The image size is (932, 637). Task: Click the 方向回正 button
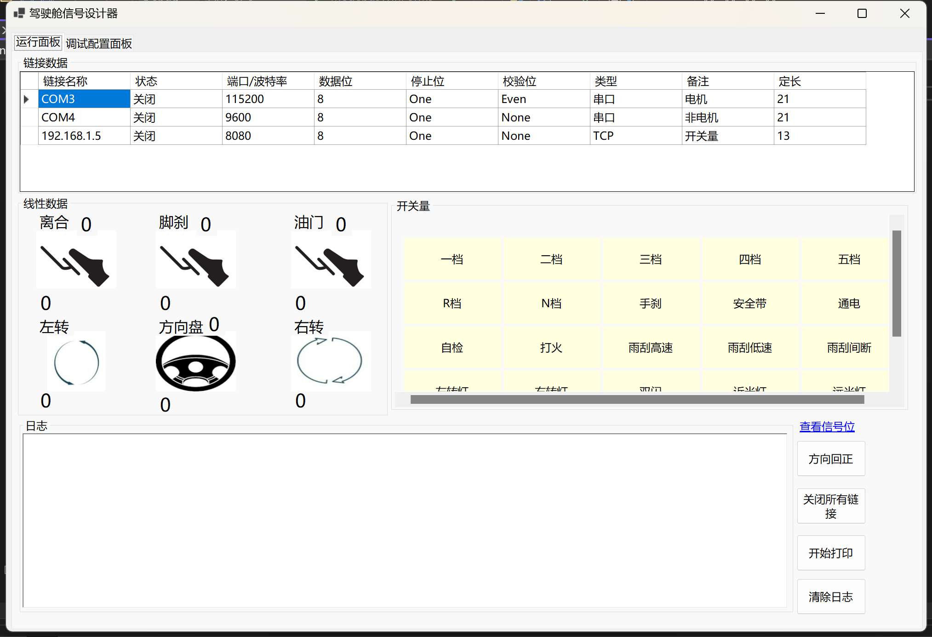(831, 459)
